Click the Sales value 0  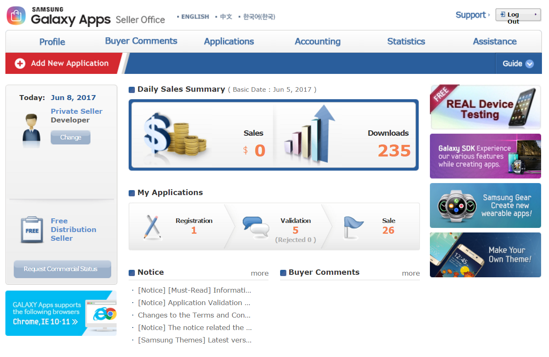coord(260,150)
